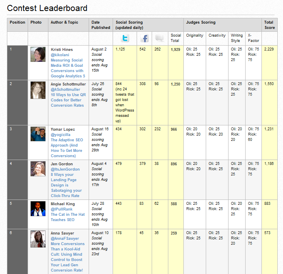Image resolution: width=283 pixels, height=274 pixels.
Task: Click the Position column header
Action: tap(17, 22)
